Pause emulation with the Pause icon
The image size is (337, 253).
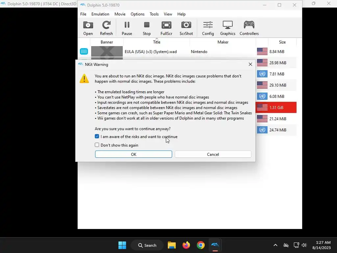pos(127,28)
